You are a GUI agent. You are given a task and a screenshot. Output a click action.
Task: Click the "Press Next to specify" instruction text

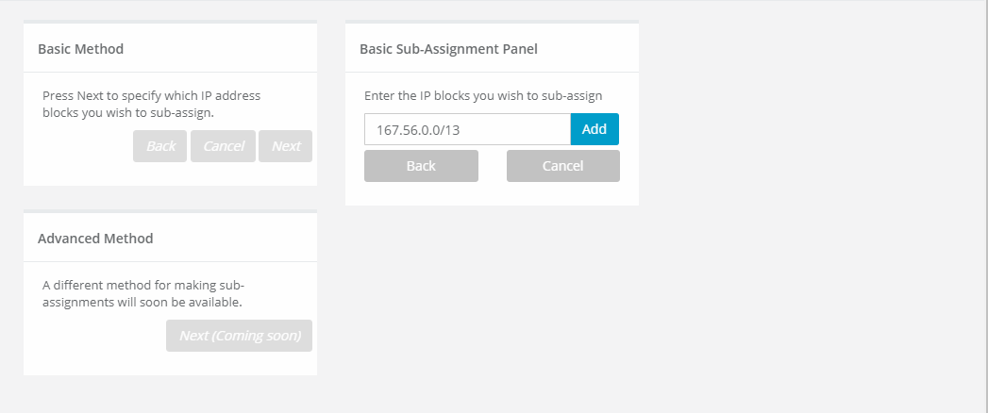[151, 95]
